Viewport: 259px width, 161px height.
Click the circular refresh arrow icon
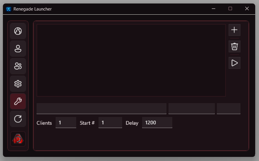pos(18,119)
